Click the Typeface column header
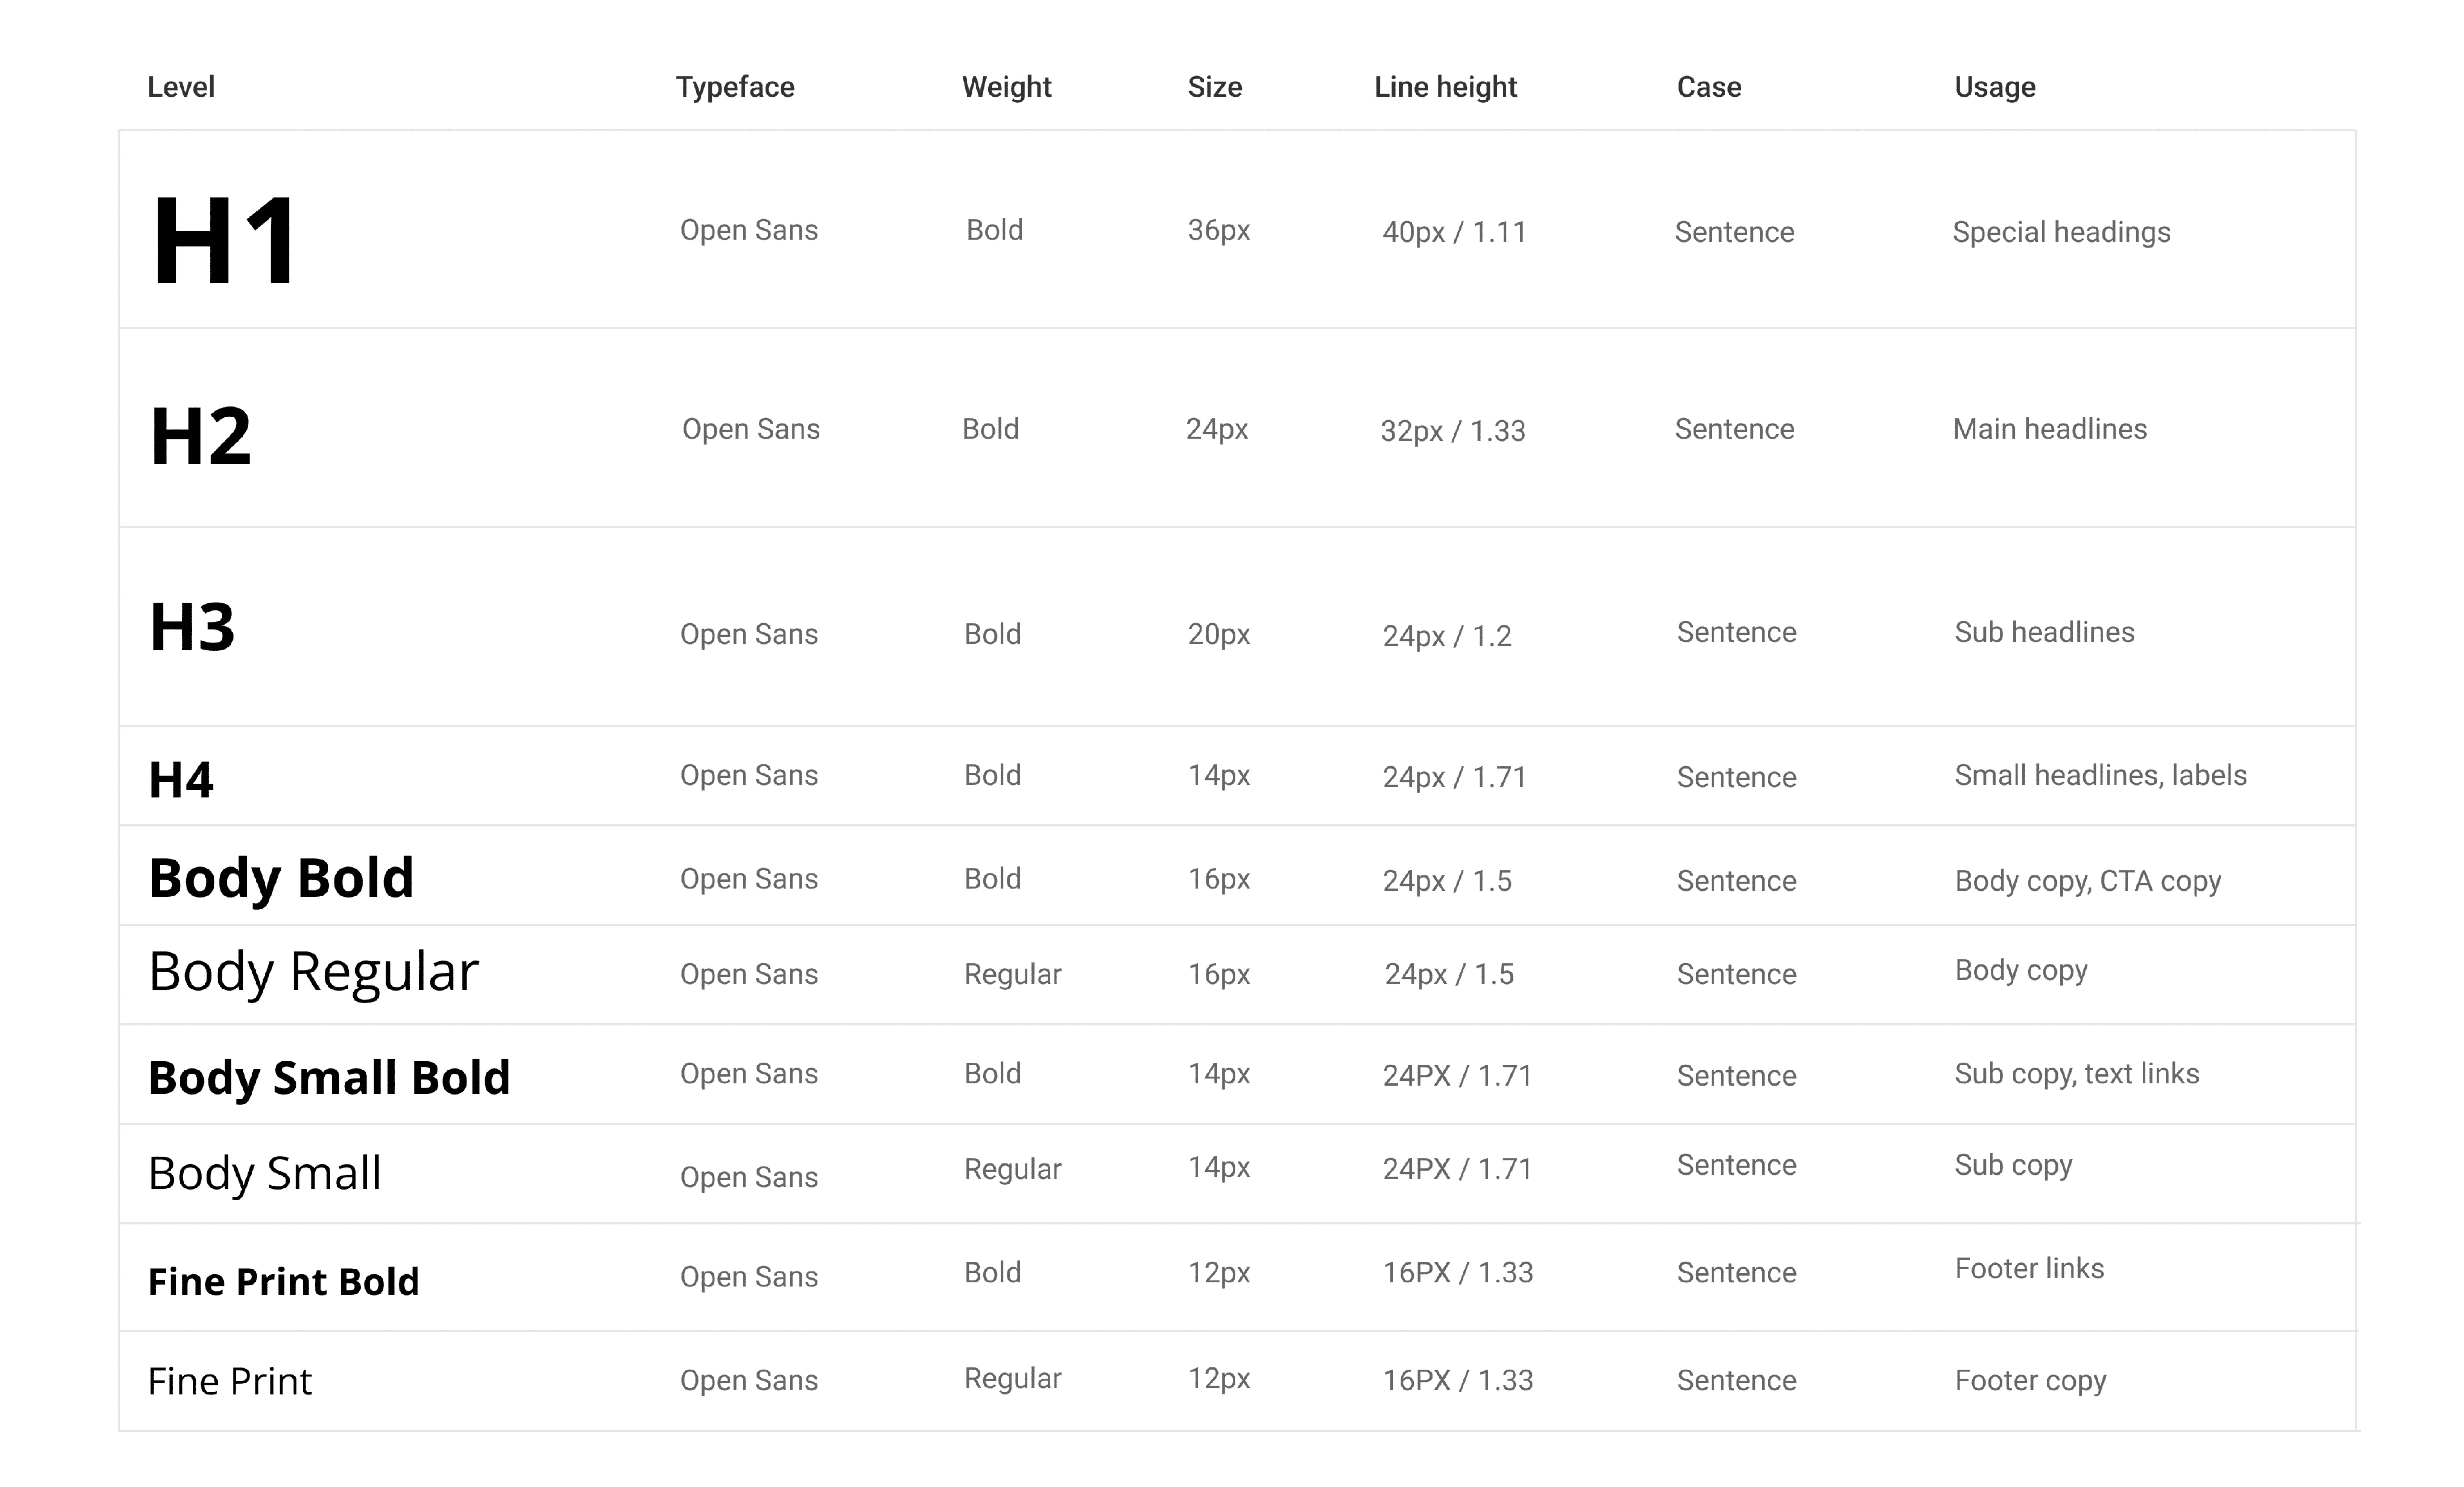Screen dimensions: 2464x1487 735,87
